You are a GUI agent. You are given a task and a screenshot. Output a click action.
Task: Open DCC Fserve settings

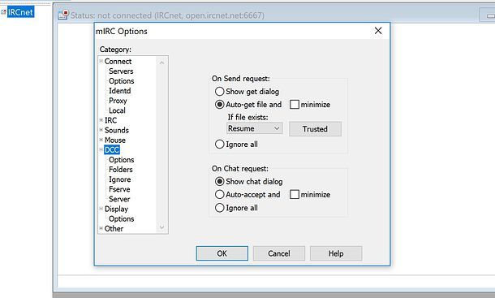[119, 189]
